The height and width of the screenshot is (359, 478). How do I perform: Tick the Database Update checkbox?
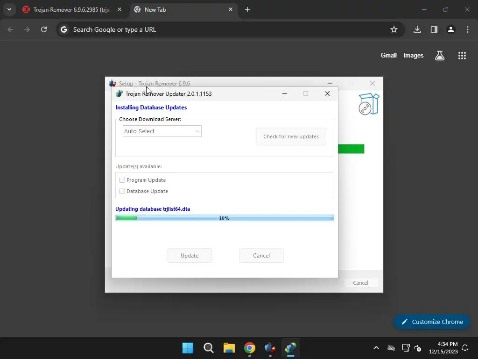[122, 191]
